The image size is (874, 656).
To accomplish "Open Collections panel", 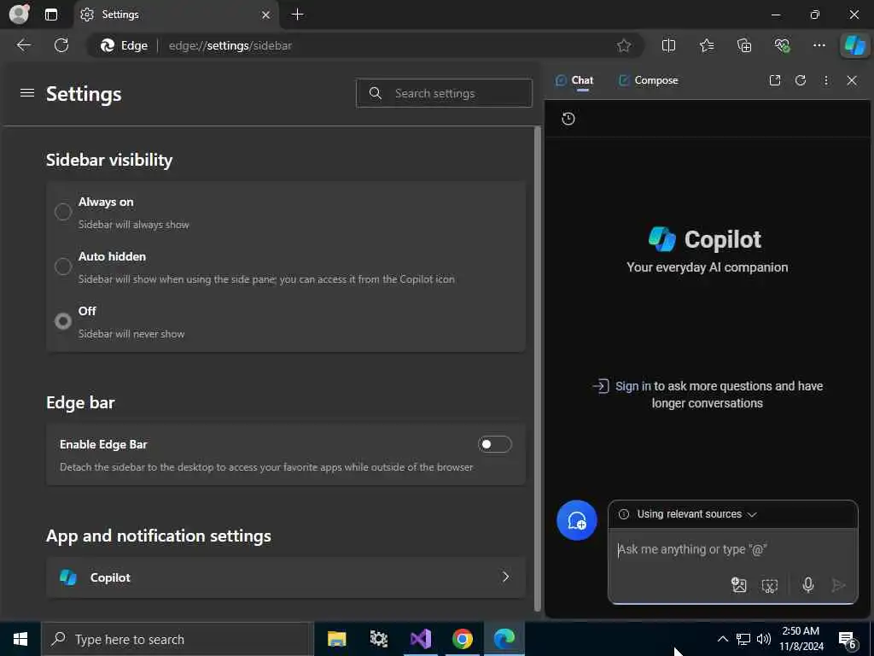I will 744,45.
